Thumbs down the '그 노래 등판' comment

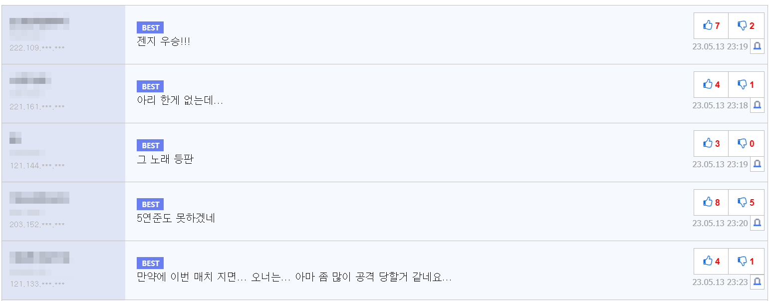coord(746,144)
